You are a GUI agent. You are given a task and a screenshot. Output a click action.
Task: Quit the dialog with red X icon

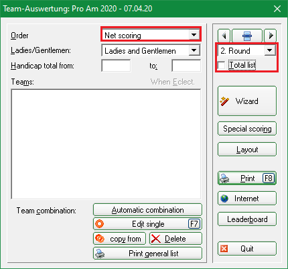point(247,249)
